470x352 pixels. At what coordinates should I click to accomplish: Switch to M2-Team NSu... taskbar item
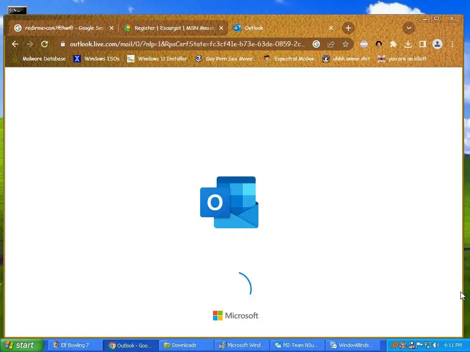click(x=297, y=346)
